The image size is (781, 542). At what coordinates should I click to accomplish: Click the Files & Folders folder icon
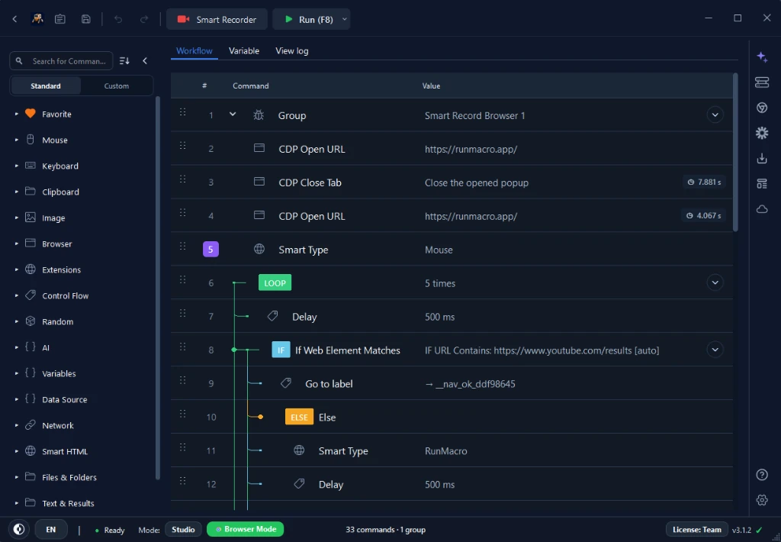click(x=31, y=476)
